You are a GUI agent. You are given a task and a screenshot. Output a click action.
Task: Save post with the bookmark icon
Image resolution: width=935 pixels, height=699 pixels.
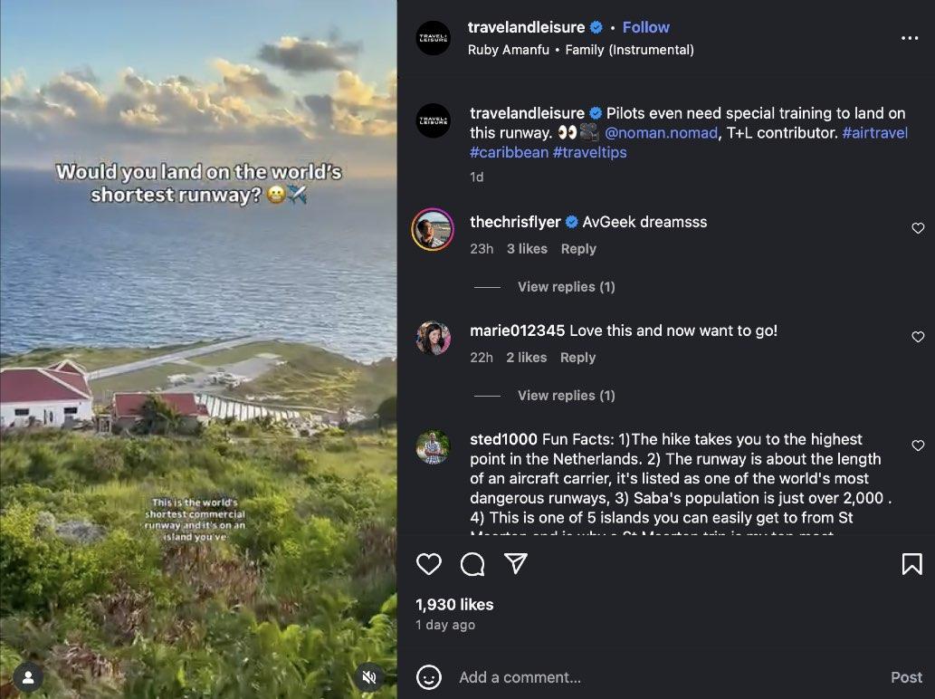click(x=911, y=564)
